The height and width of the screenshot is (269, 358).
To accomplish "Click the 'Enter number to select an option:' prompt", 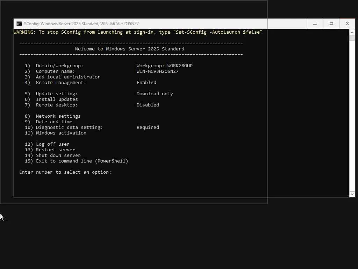I will click(x=65, y=172).
